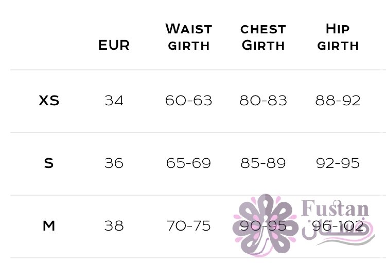Click the 96-102 hip girth value
Screen dimensions: 386x265
tap(338, 225)
